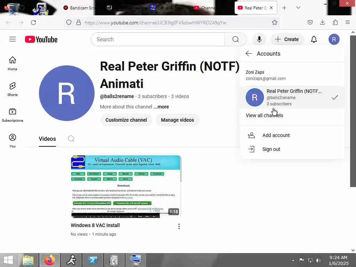Viewport: 356px width, 267px height.
Task: Click the Windows 8 VAC Install title
Action: point(95,225)
